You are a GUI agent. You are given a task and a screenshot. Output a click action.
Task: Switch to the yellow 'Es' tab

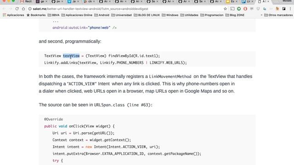(231, 1)
